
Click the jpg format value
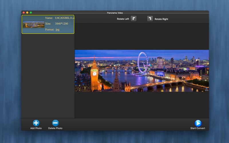click(x=58, y=29)
